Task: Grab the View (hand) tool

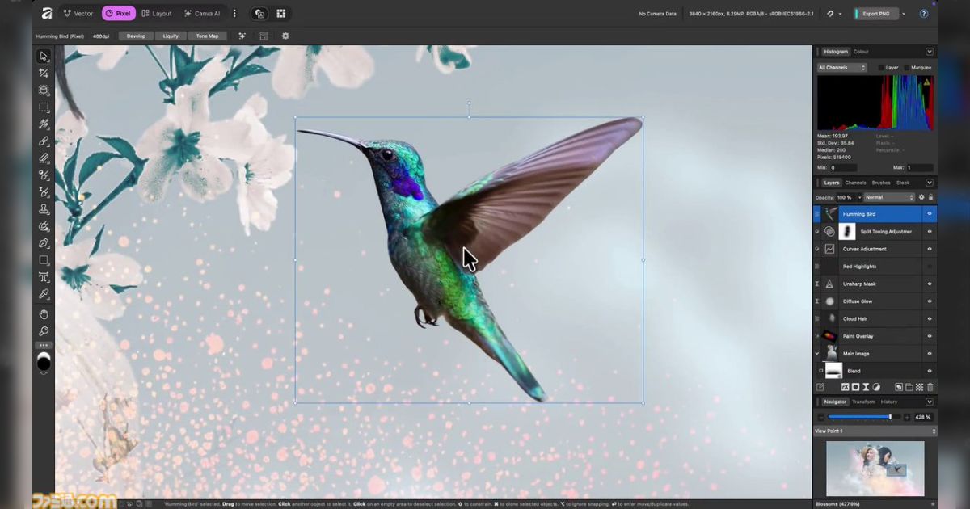Action: click(x=44, y=313)
